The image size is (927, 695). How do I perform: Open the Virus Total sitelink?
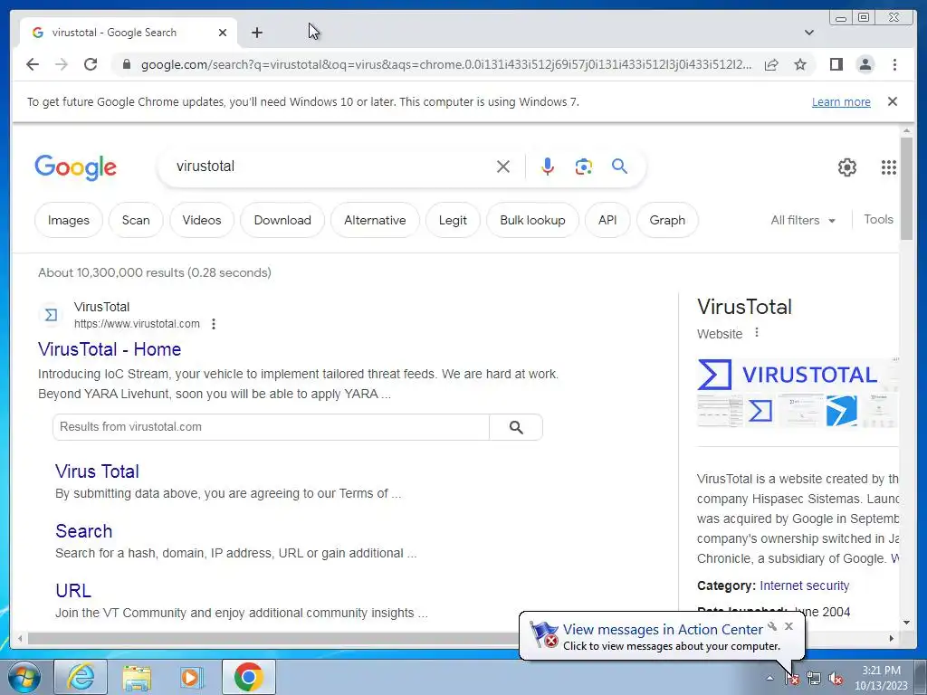pyautogui.click(x=97, y=471)
